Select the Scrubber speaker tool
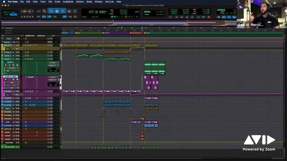The height and width of the screenshot is (161, 287). tap(69, 11)
